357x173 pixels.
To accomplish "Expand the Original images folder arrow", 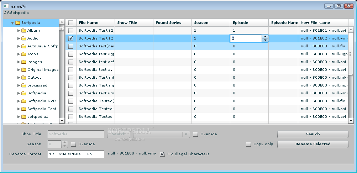I will click(19, 70).
